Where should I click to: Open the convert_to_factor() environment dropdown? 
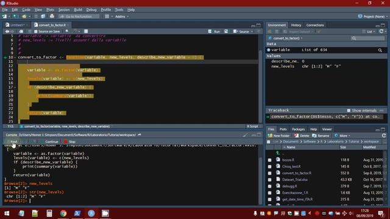point(286,38)
